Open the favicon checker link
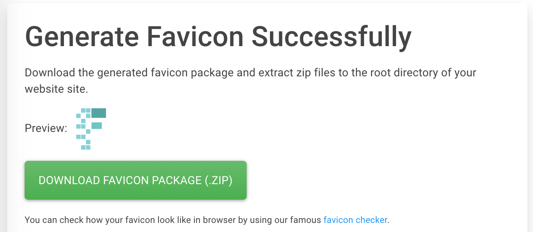The height and width of the screenshot is (232, 533). coord(355,220)
